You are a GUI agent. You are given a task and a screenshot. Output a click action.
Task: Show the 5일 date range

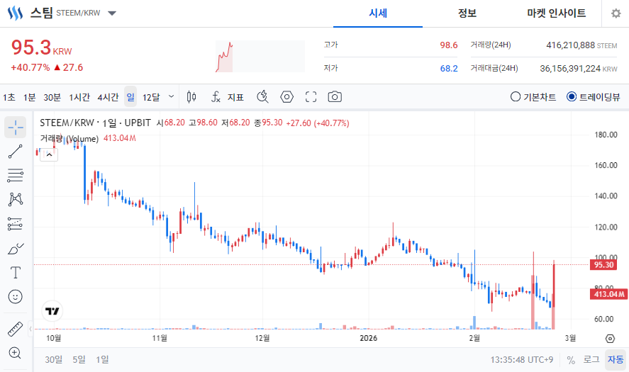coord(79,359)
